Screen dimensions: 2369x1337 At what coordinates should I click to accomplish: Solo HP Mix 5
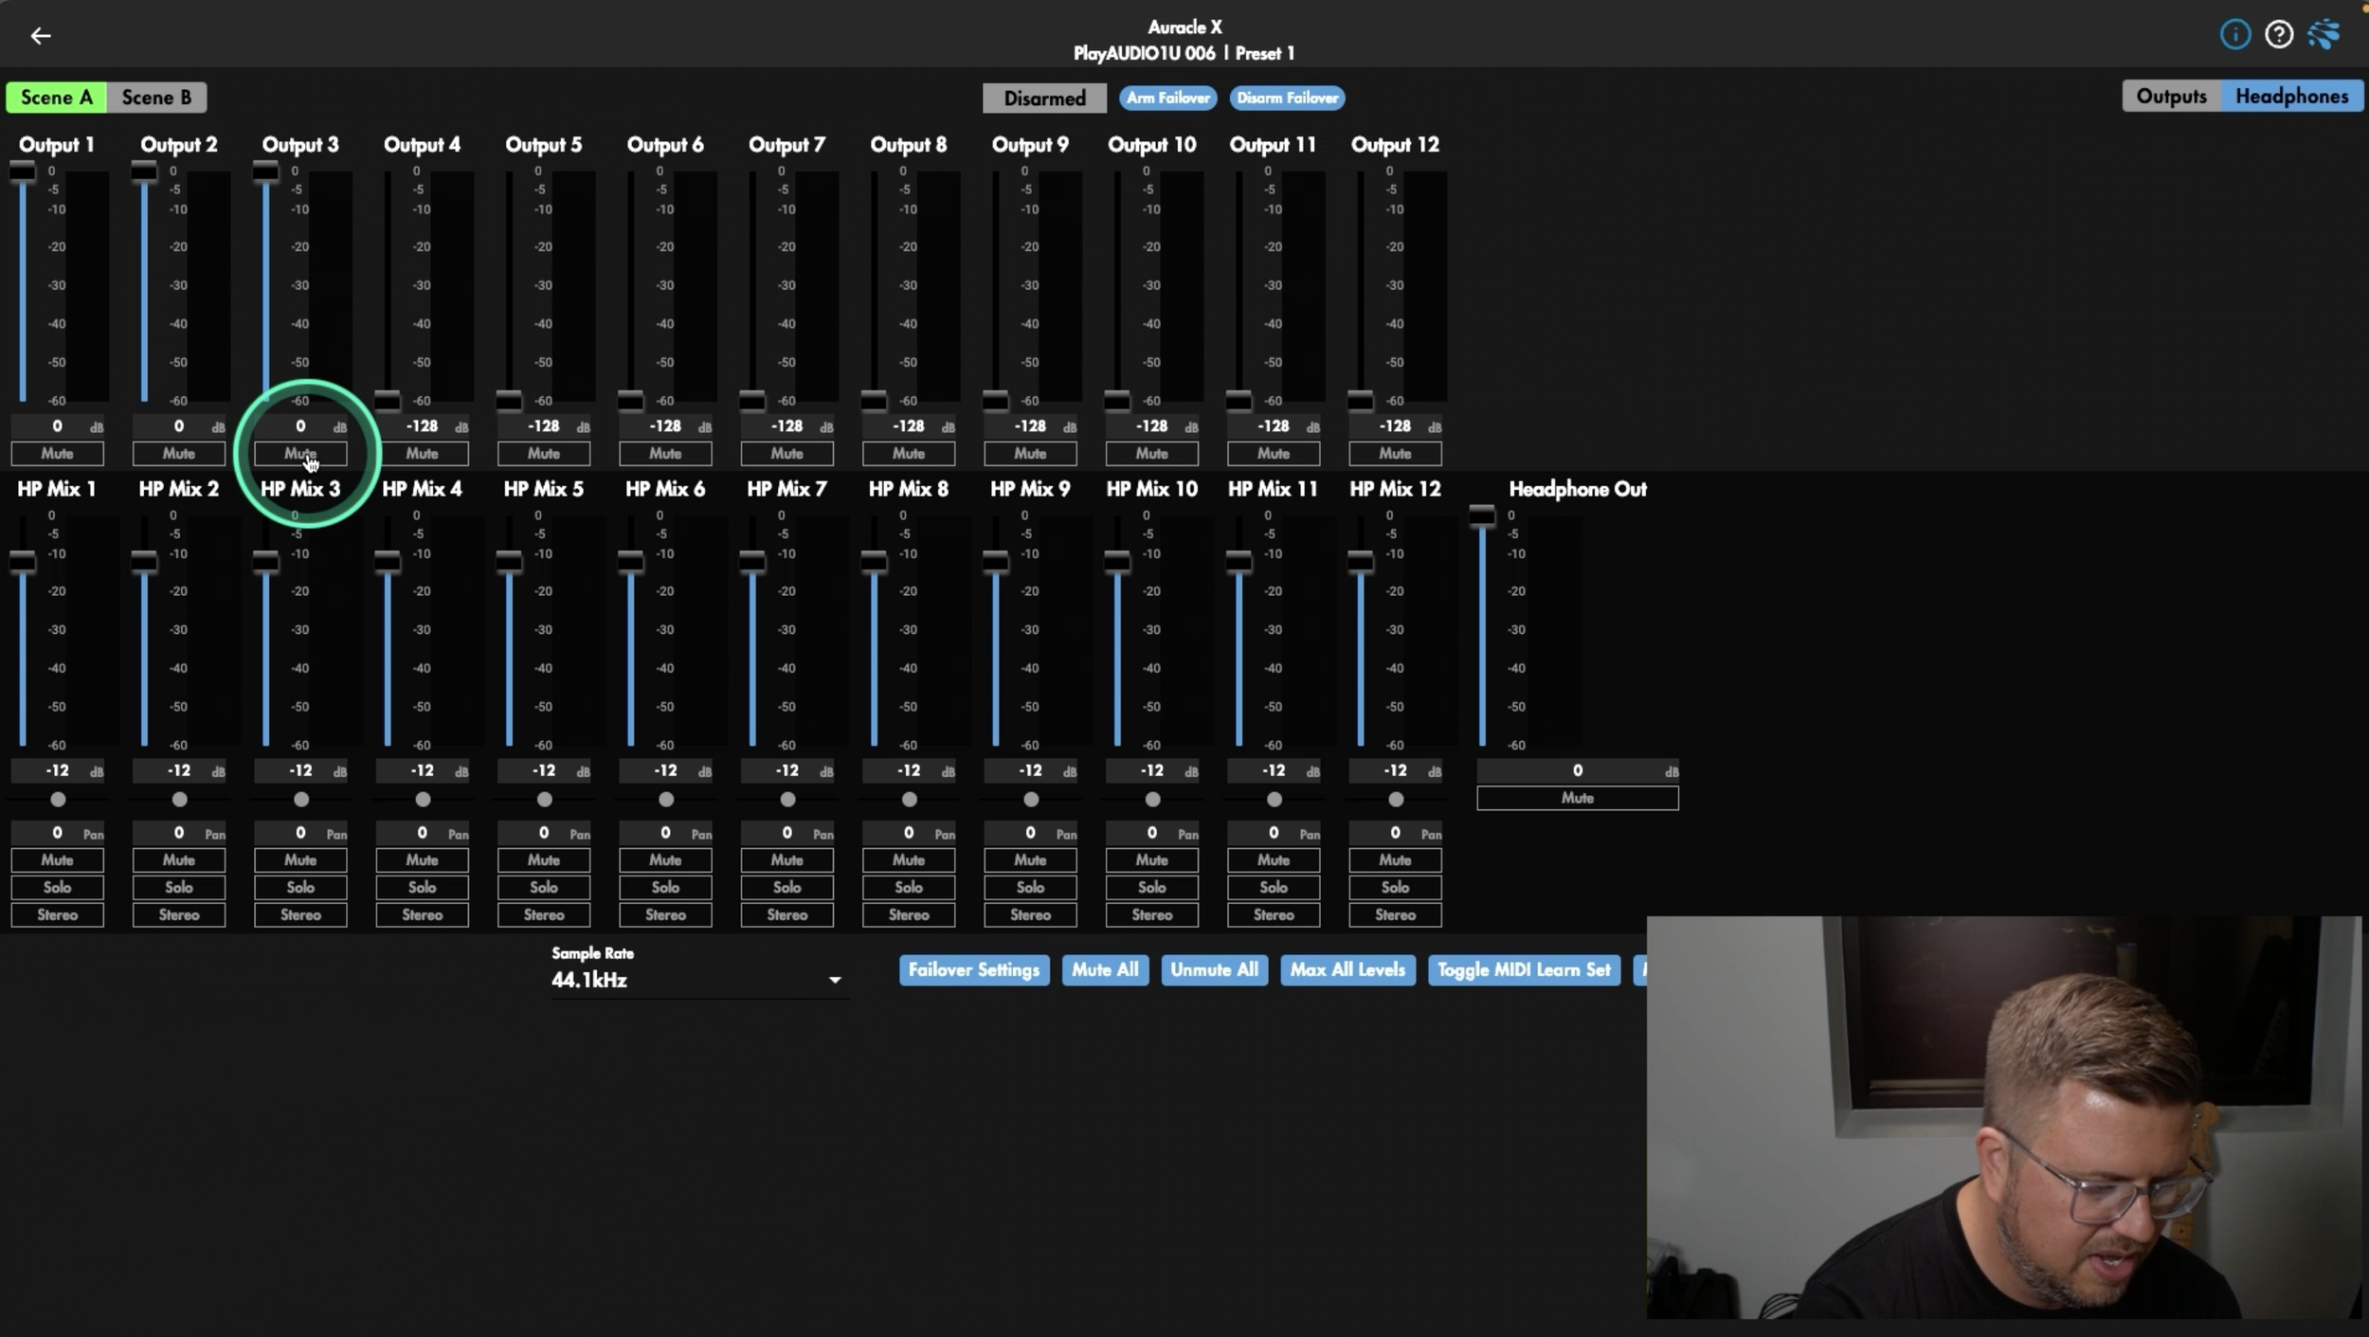pos(544,888)
